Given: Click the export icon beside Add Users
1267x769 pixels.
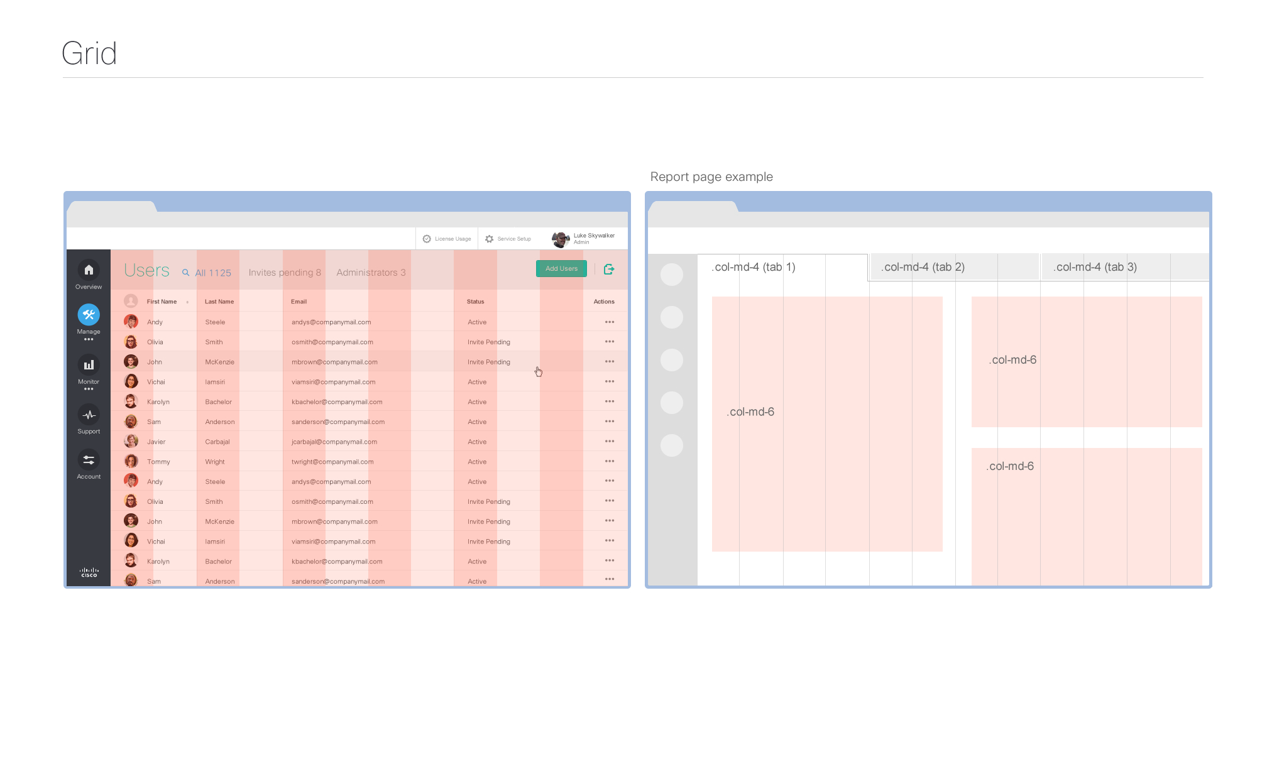Looking at the screenshot, I should 609,269.
